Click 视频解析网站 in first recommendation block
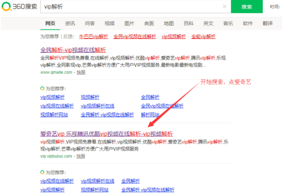Screen dimensions: 283x195 click(x=54, y=115)
